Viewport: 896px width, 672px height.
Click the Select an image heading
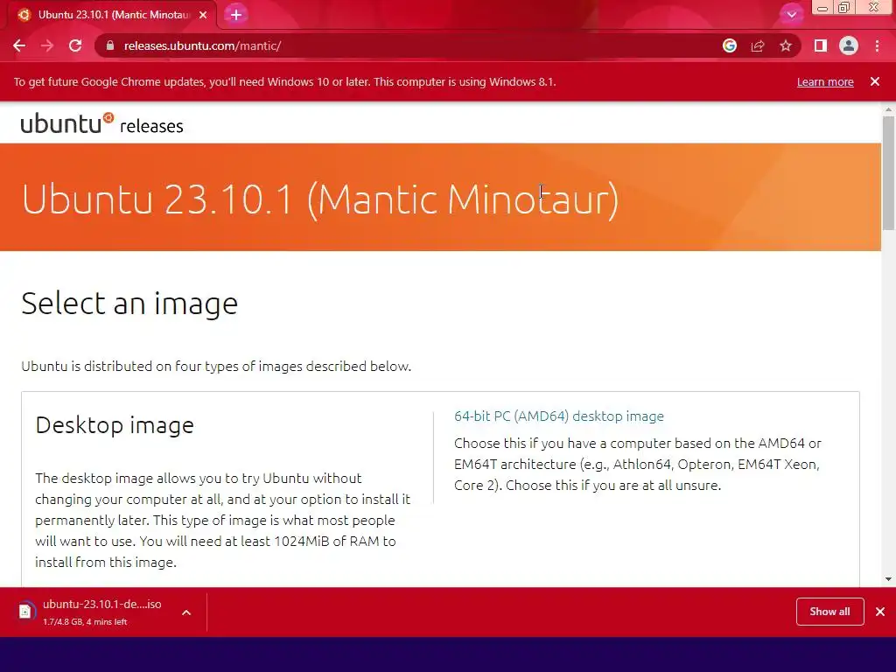pyautogui.click(x=129, y=303)
